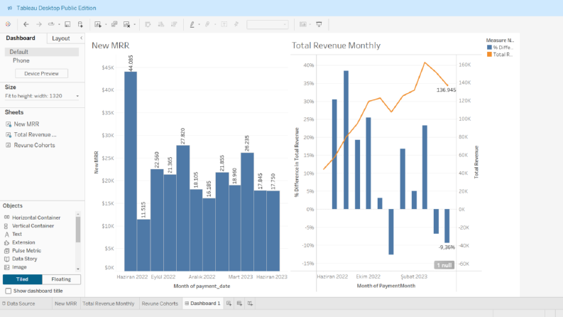Open the Highlight dropdown arrow

(199, 24)
